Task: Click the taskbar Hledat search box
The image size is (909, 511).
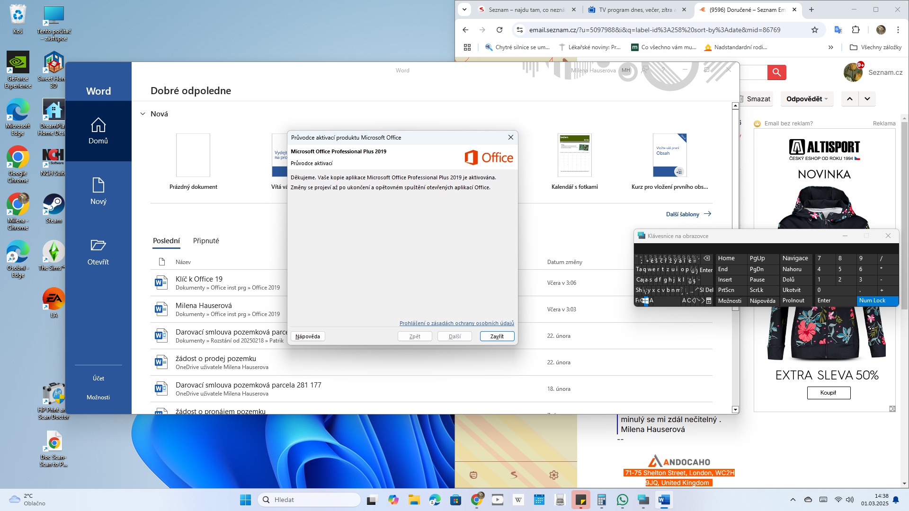Action: pos(310,500)
